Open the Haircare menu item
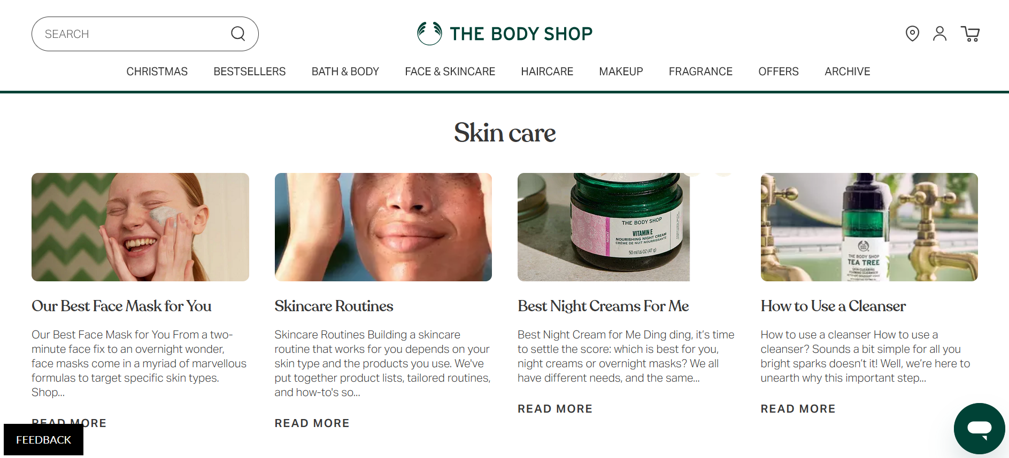Screen dimensions: 1009x458 point(547,72)
